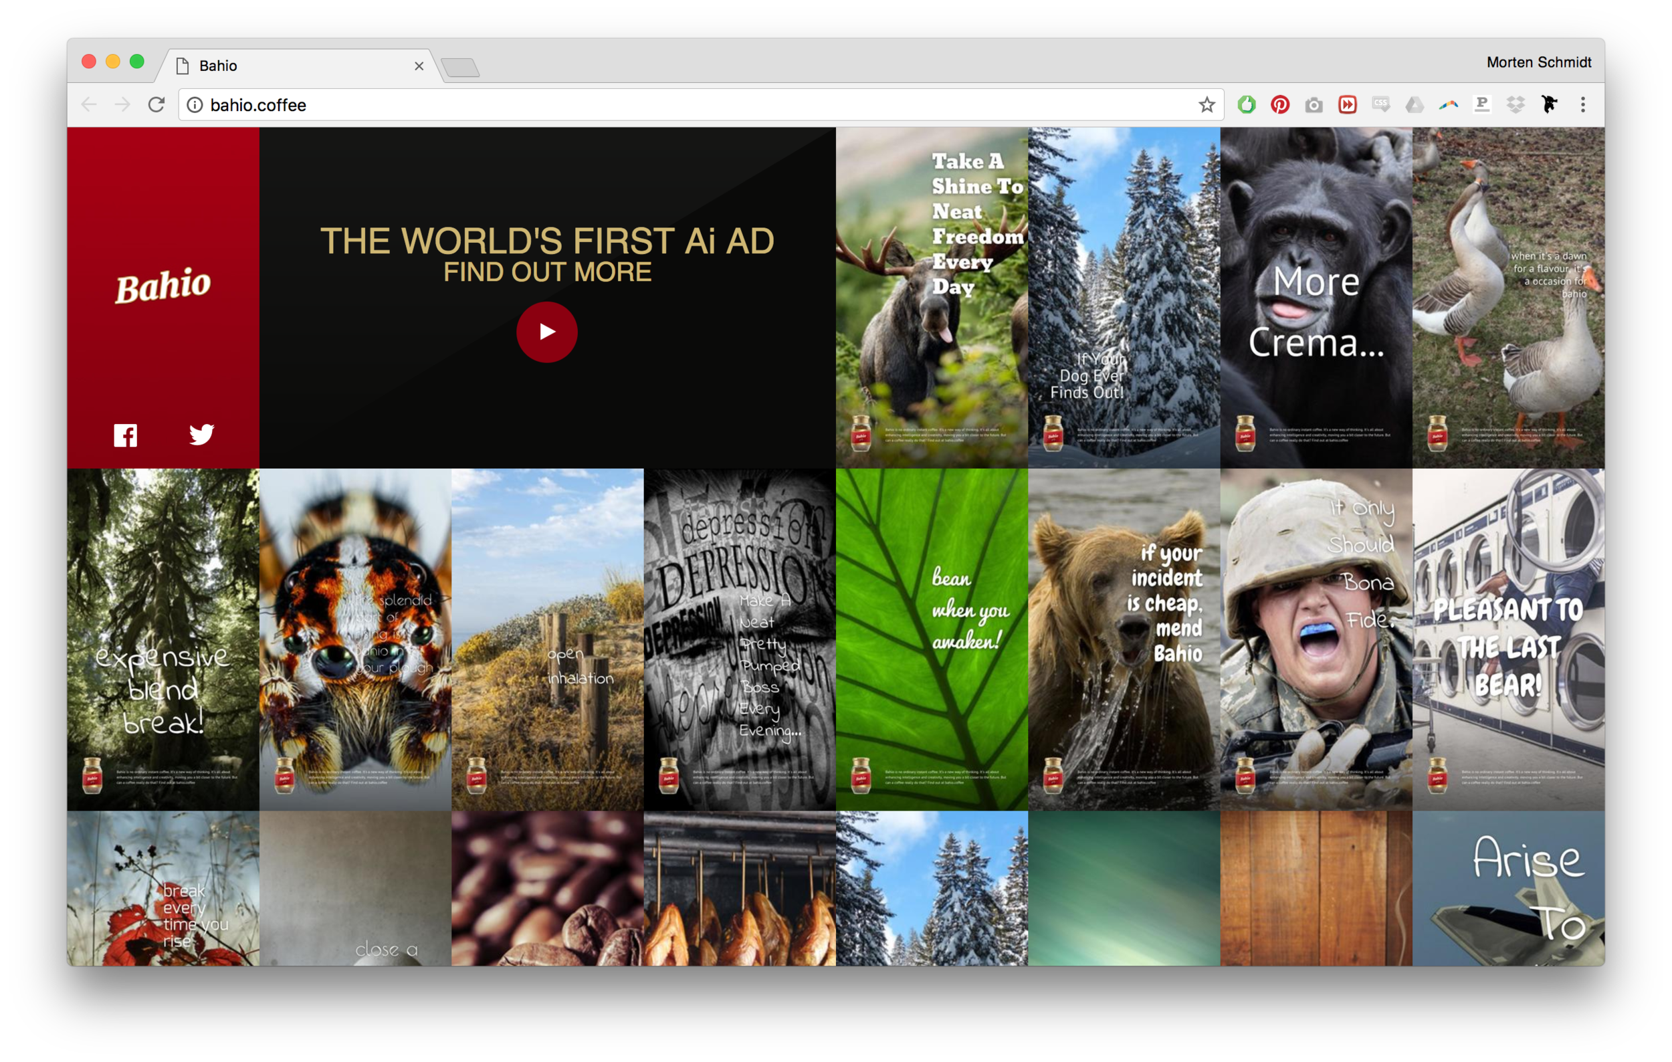Click the colorful arc extension icon
Image resolution: width=1672 pixels, height=1062 pixels.
(x=1449, y=105)
